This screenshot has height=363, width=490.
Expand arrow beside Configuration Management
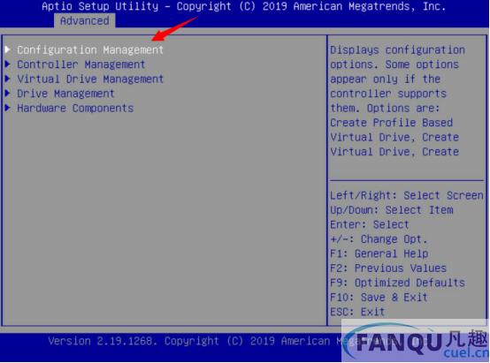pos(8,49)
